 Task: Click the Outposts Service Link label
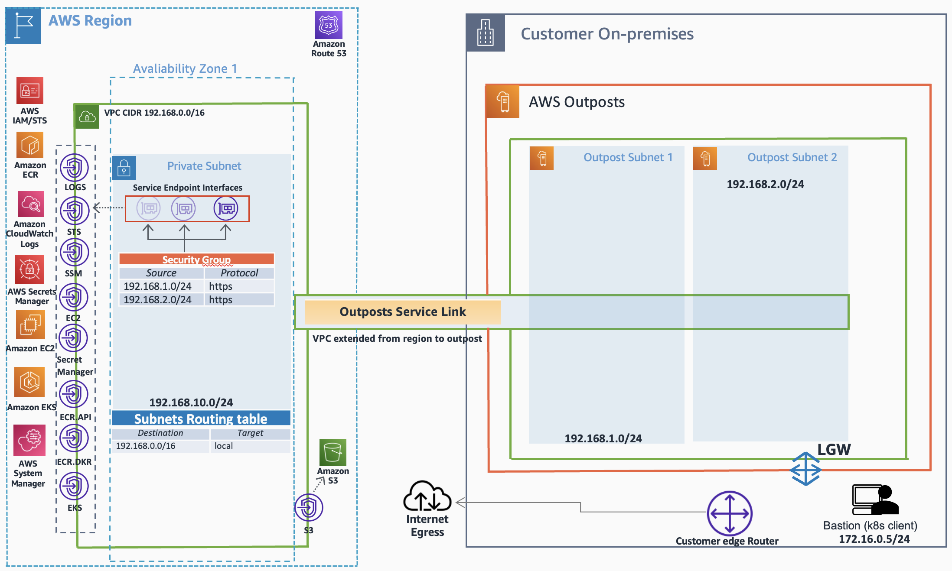[x=402, y=312]
